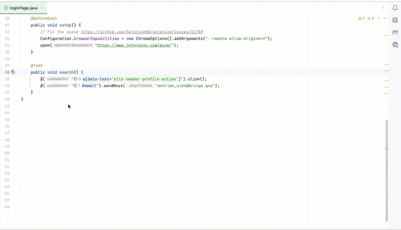Screen dimensions: 401x230
Task: Click the browserCapabilities field
Action: [97, 39]
